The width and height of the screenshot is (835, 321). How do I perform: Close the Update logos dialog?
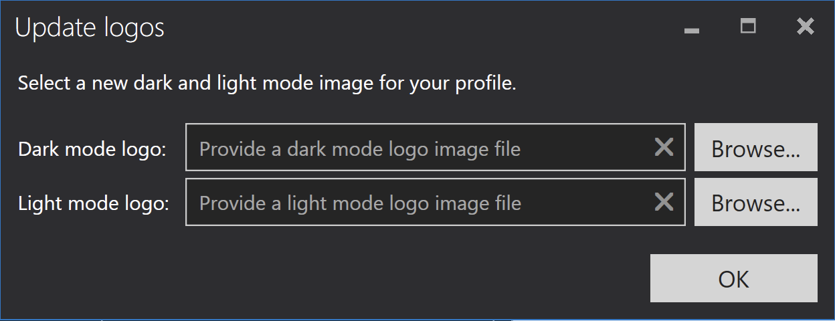point(806,27)
